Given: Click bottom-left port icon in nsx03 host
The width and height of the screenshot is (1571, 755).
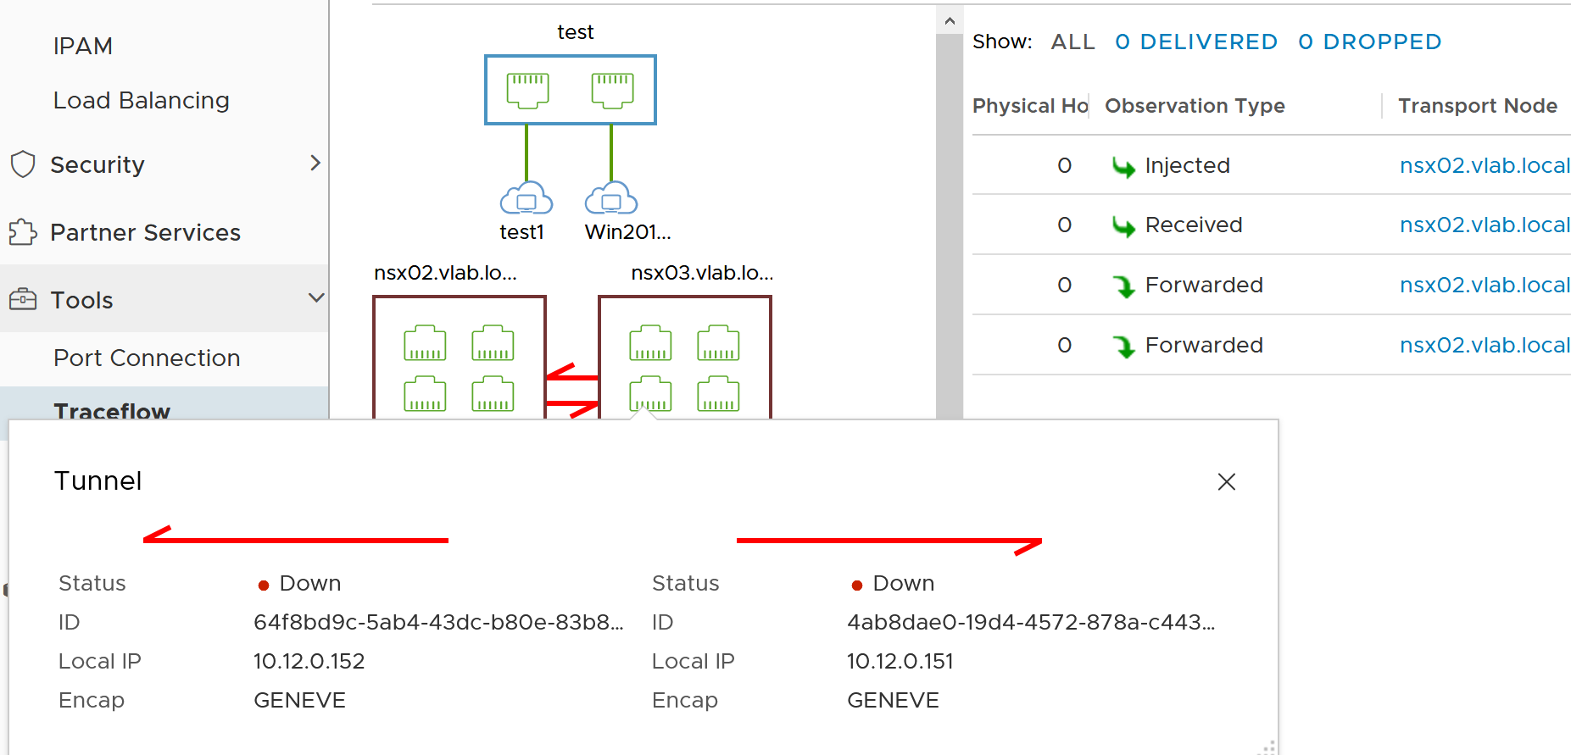Looking at the screenshot, I should (650, 393).
